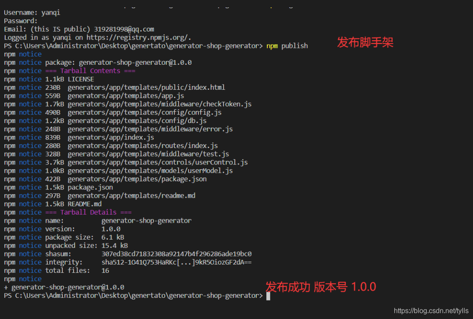This screenshot has height=319, width=473.
Task: Click the 'npm publish' command text
Action: click(287, 46)
